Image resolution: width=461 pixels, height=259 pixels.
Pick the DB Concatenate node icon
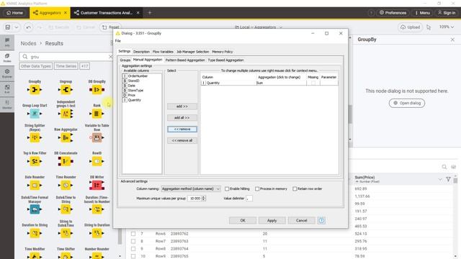[x=66, y=161]
